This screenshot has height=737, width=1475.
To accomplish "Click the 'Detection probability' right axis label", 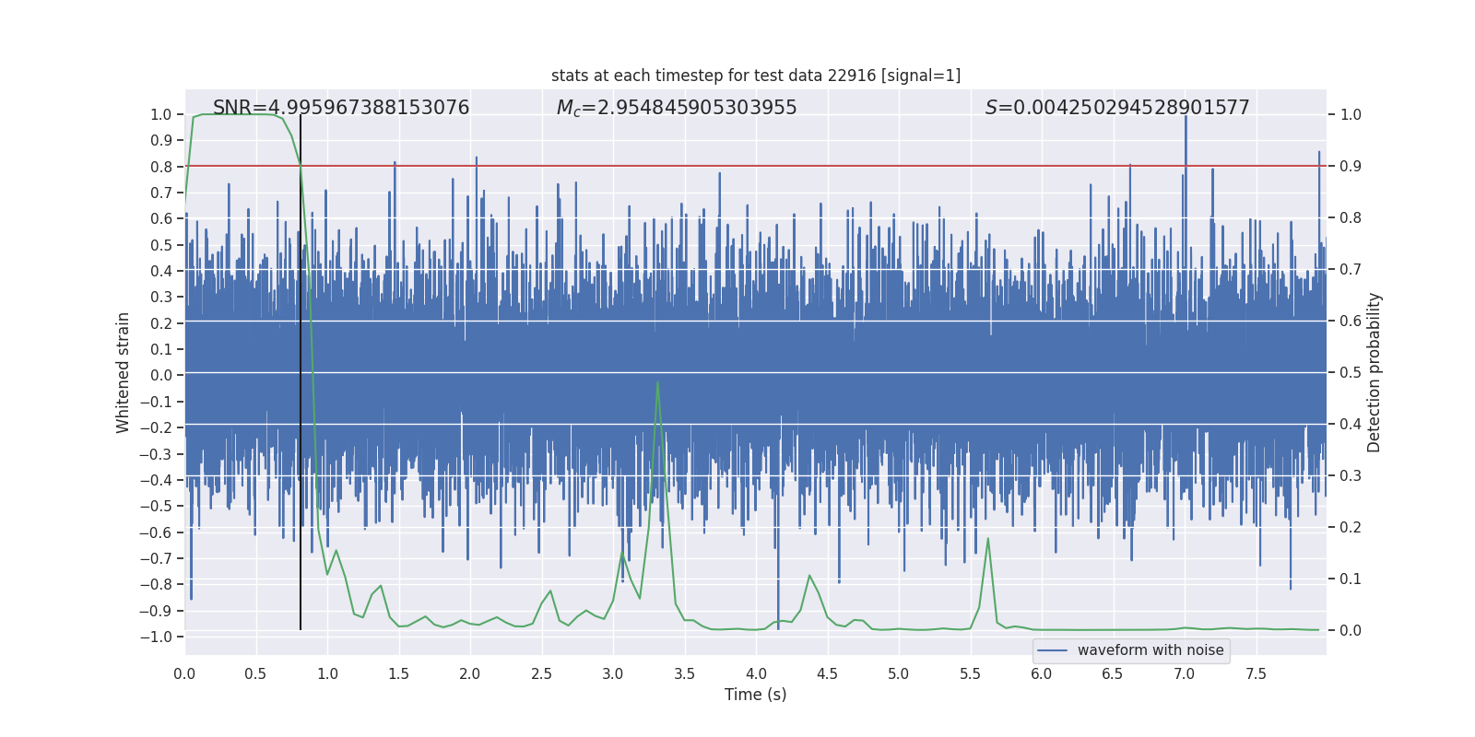I will [x=1374, y=372].
